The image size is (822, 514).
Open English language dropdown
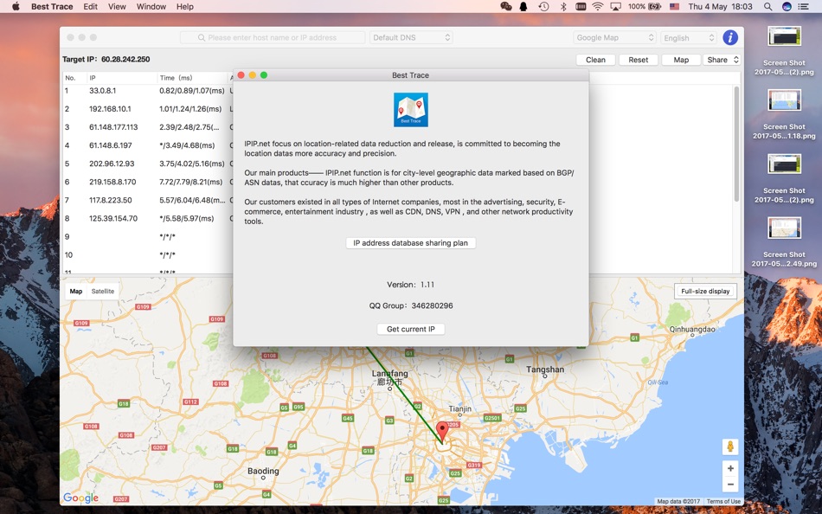pos(688,37)
